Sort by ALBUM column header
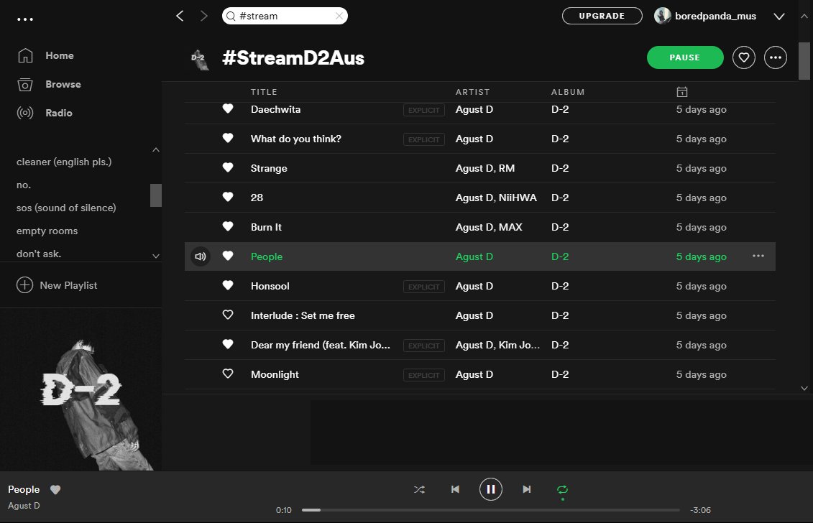Viewport: 813px width, 523px height. 568,92
